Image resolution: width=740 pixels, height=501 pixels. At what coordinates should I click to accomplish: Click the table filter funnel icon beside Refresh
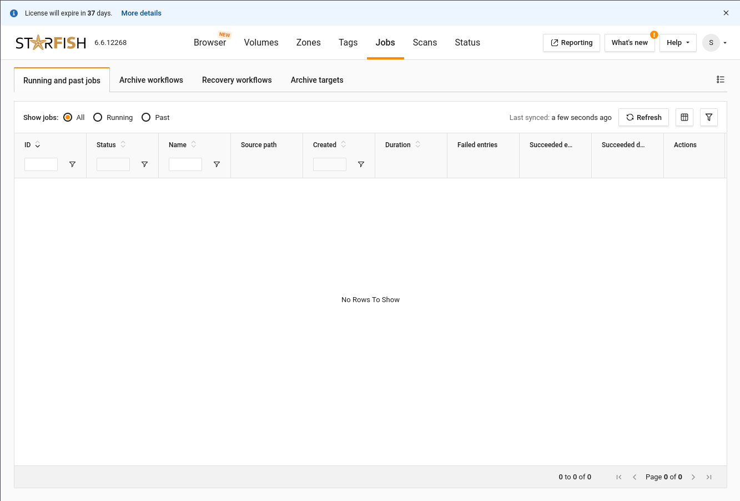[x=709, y=117]
